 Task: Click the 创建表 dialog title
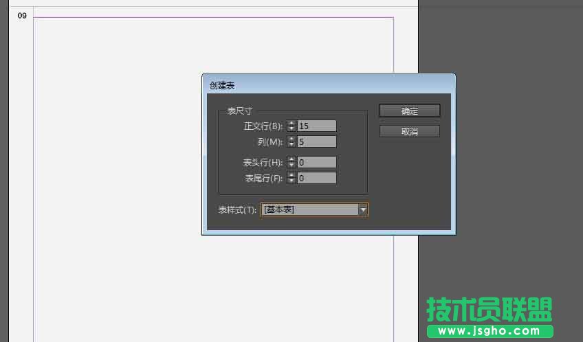point(222,85)
